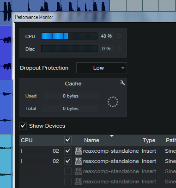Click FX VST icon of fourth reaxcomp-standalone
This screenshot has width=176, height=188.
[x=79, y=182]
